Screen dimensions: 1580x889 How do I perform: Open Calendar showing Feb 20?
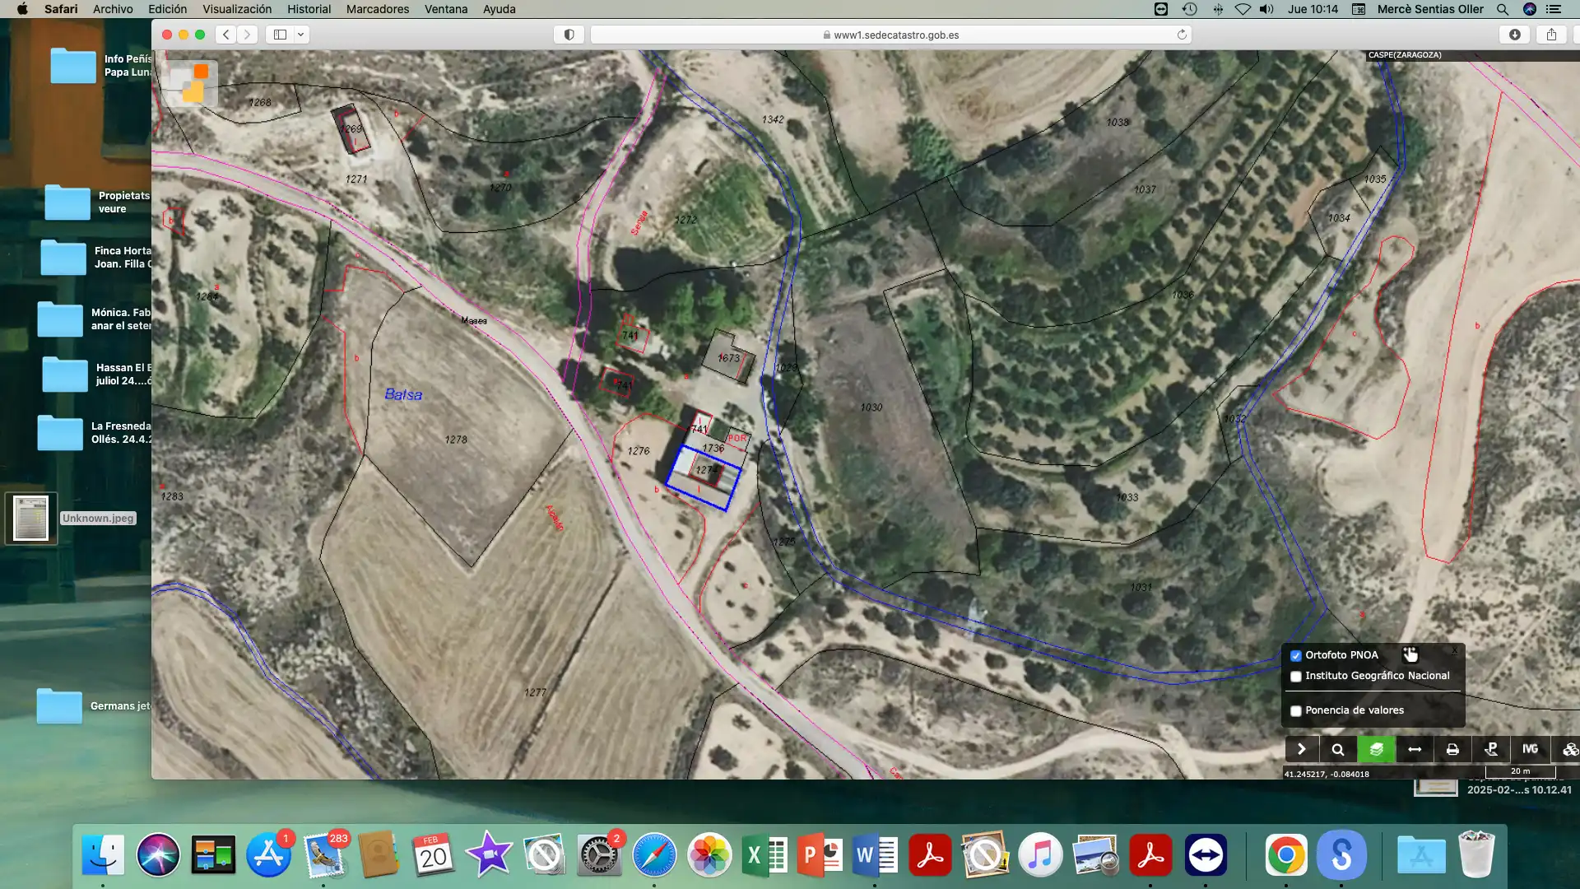[434, 855]
